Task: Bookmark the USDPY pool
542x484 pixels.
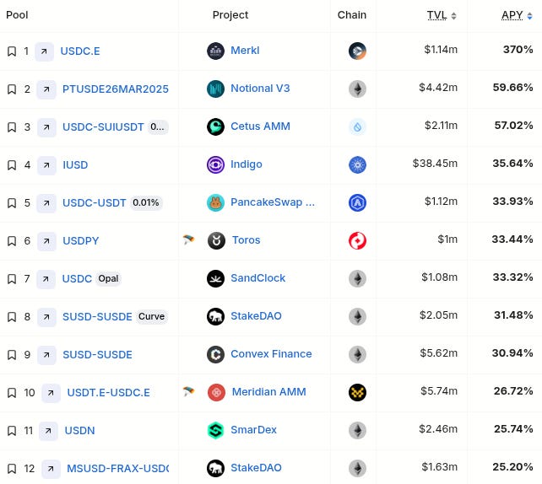Action: (x=12, y=241)
